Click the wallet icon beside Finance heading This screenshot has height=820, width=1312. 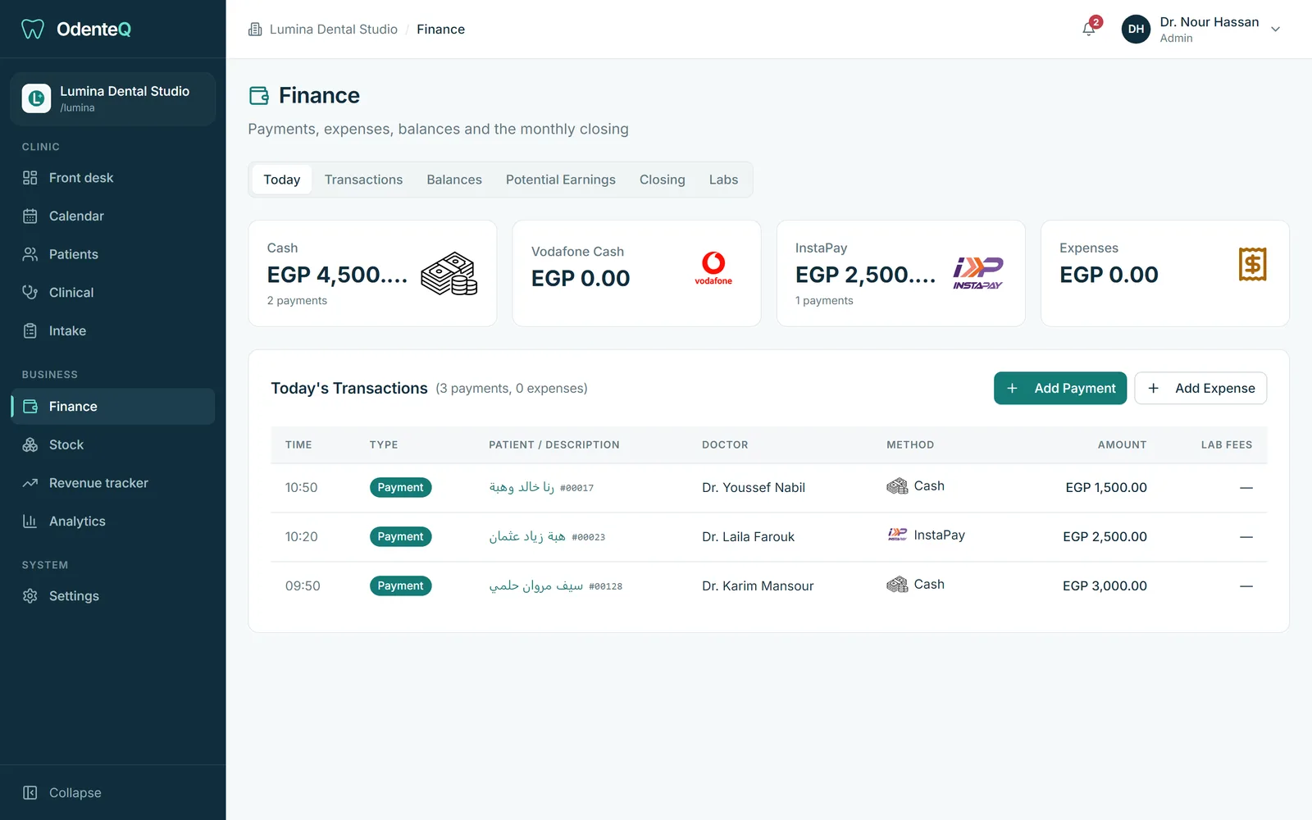(x=259, y=96)
